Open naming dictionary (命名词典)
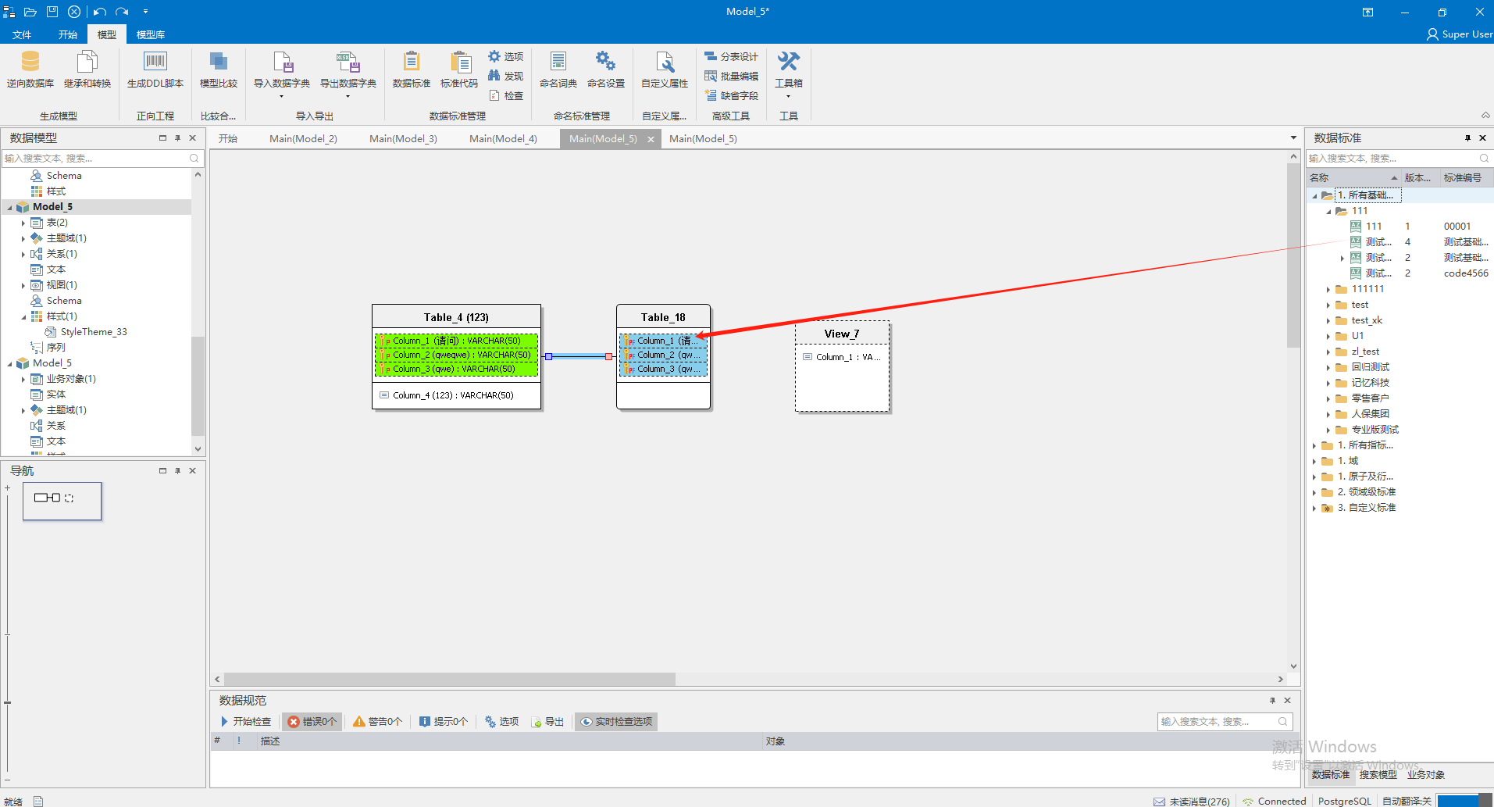The height and width of the screenshot is (807, 1494). pyautogui.click(x=558, y=70)
